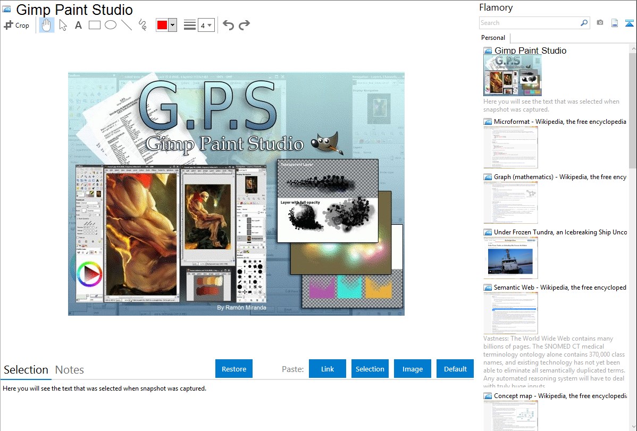The width and height of the screenshot is (637, 431).
Task: Click the icon beside the sidebar Gimp Paint Studio title
Action: click(x=488, y=51)
